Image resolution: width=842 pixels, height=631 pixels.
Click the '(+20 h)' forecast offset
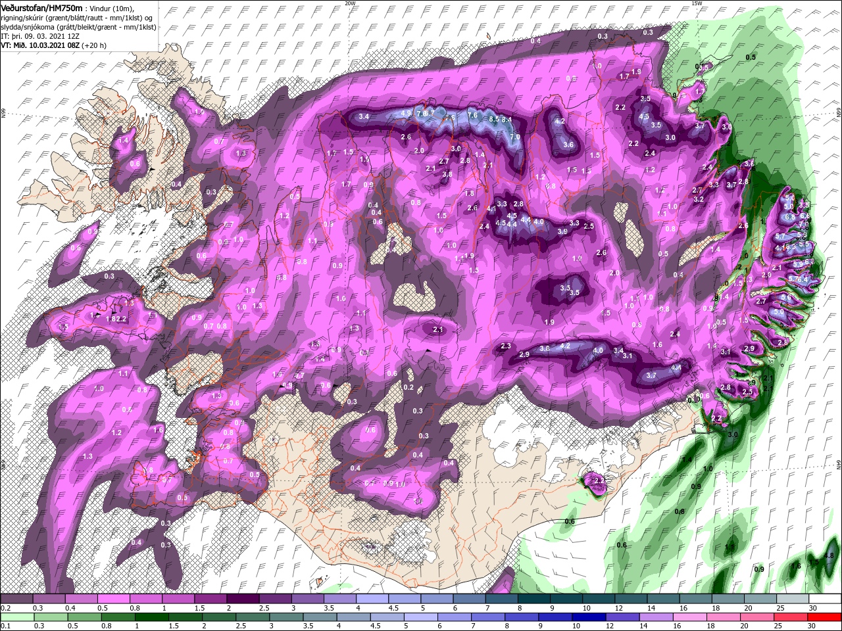click(94, 45)
